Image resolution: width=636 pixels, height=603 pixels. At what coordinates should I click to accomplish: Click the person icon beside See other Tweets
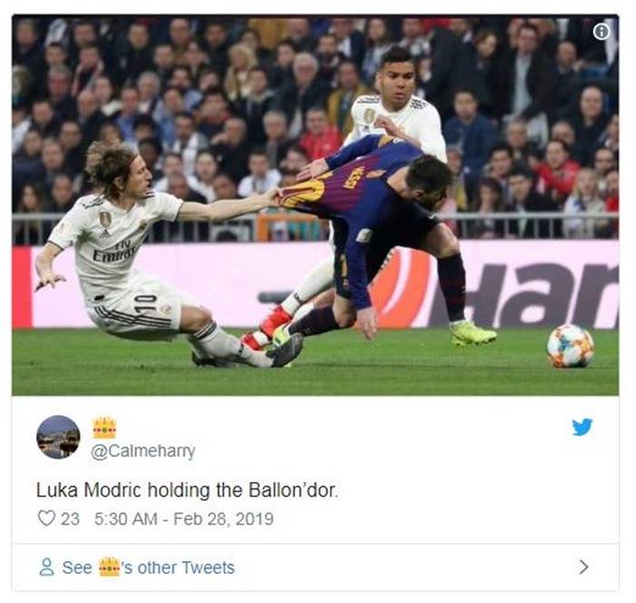click(x=46, y=567)
